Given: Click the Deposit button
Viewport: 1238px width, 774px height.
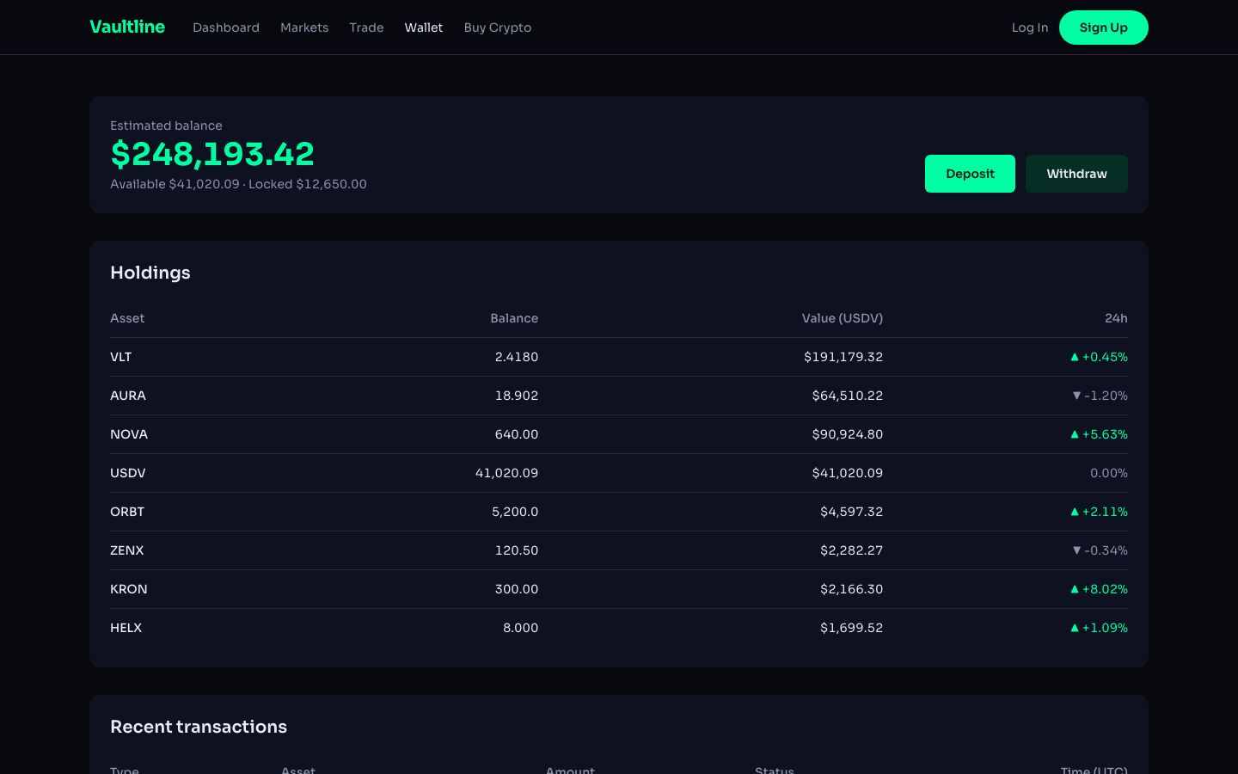Looking at the screenshot, I should coord(970,174).
